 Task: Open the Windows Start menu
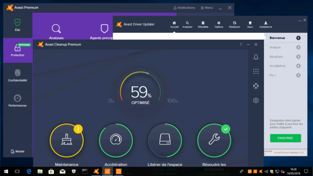pos(6,171)
